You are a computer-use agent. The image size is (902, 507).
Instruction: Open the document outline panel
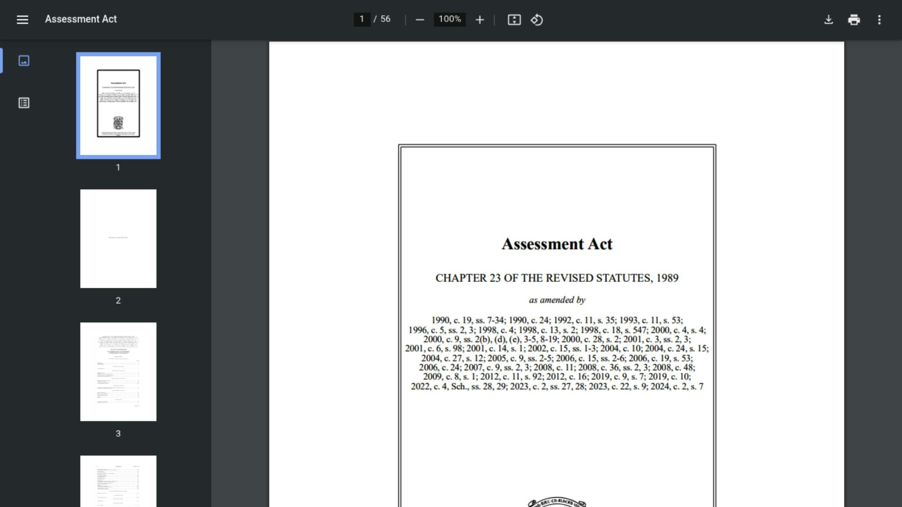[x=24, y=103]
